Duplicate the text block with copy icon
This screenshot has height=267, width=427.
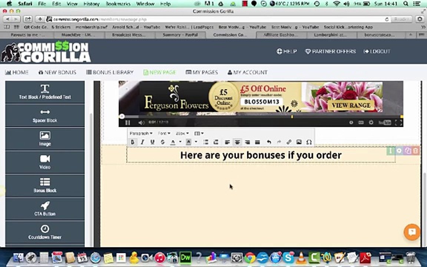[x=407, y=151]
